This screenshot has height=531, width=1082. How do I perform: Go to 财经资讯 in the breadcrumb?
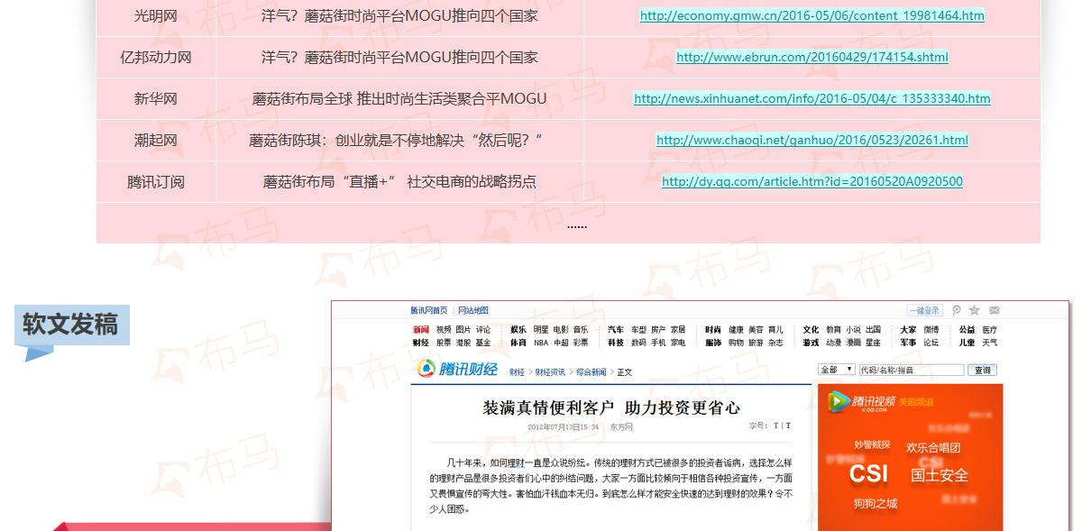(x=550, y=371)
